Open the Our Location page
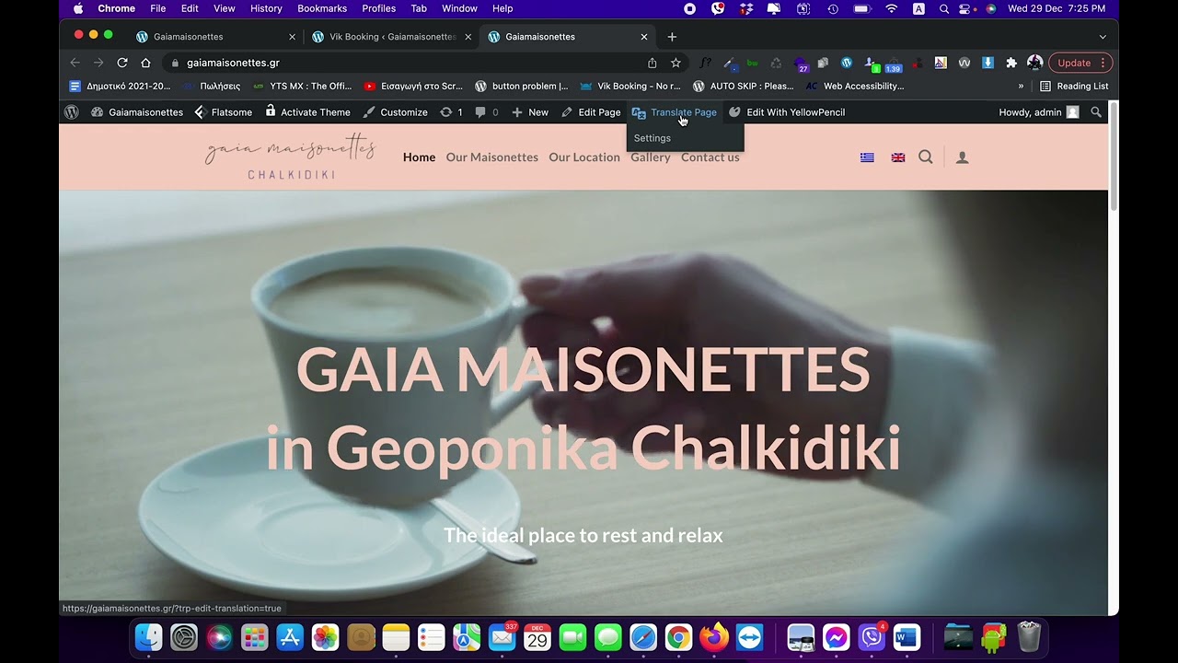The width and height of the screenshot is (1178, 663). (x=584, y=157)
